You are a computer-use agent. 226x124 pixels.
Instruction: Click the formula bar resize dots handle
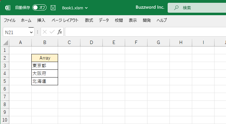[38, 32]
